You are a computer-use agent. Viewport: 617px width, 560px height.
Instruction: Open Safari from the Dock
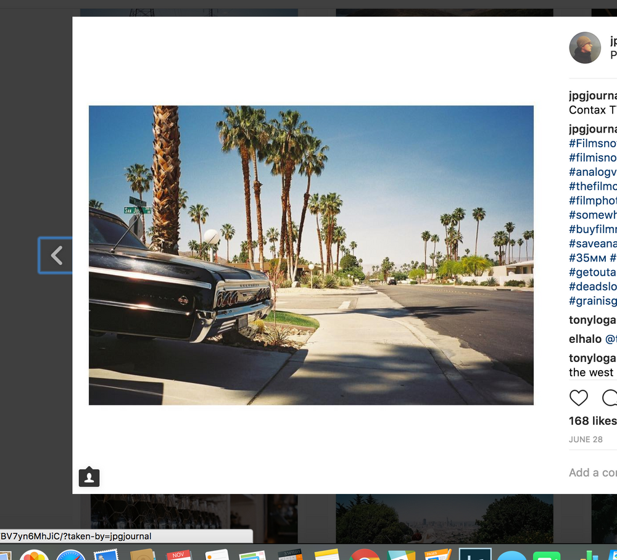(x=71, y=553)
